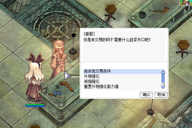
Task: Cancel the dialog with 取消
Action: (161, 95)
